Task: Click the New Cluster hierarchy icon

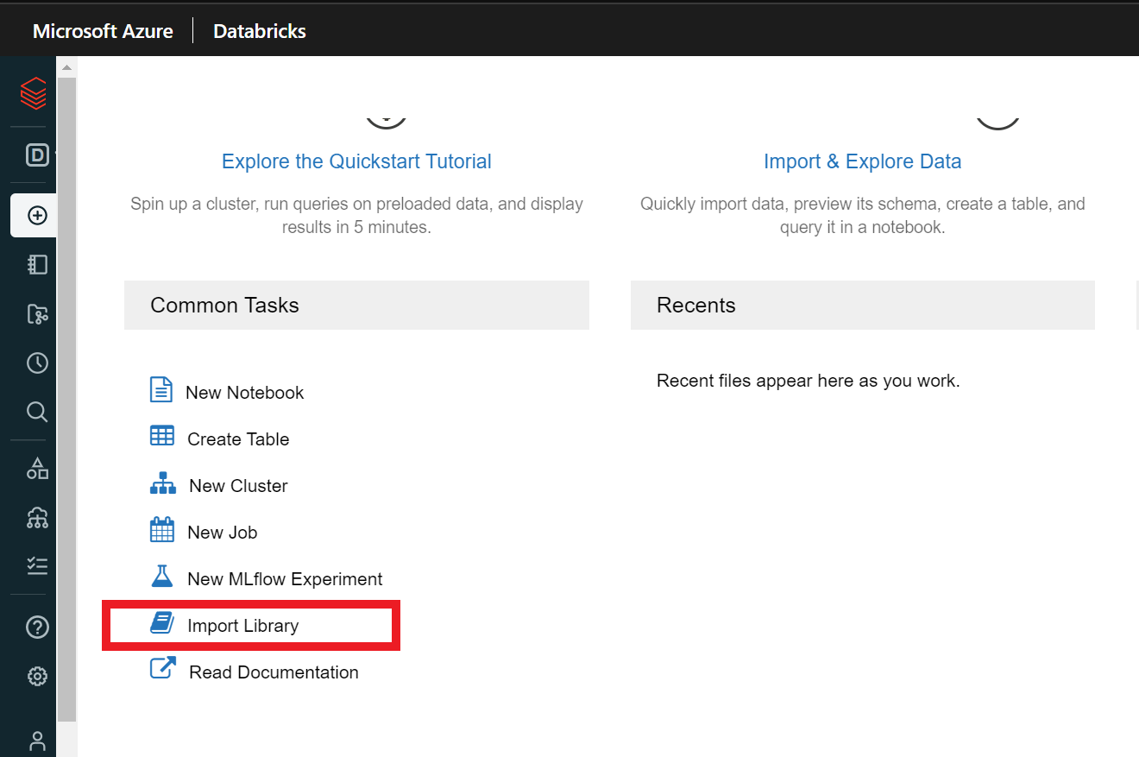Action: (163, 483)
